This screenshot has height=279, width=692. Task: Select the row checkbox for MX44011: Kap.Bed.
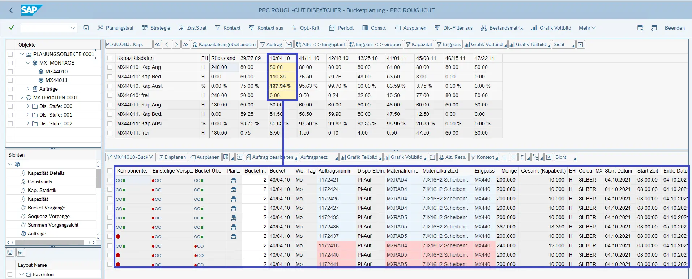pos(110,114)
